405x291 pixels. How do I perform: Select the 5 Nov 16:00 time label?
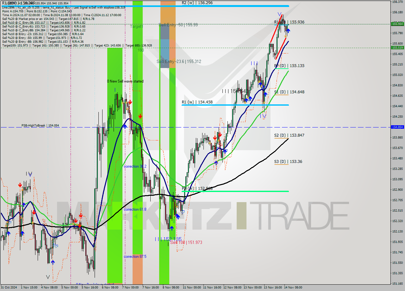pyautogui.click(x=90, y=288)
